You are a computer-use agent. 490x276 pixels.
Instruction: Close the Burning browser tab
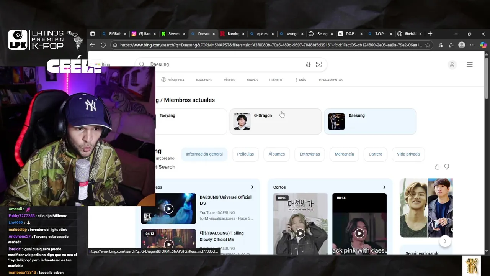coord(243,34)
